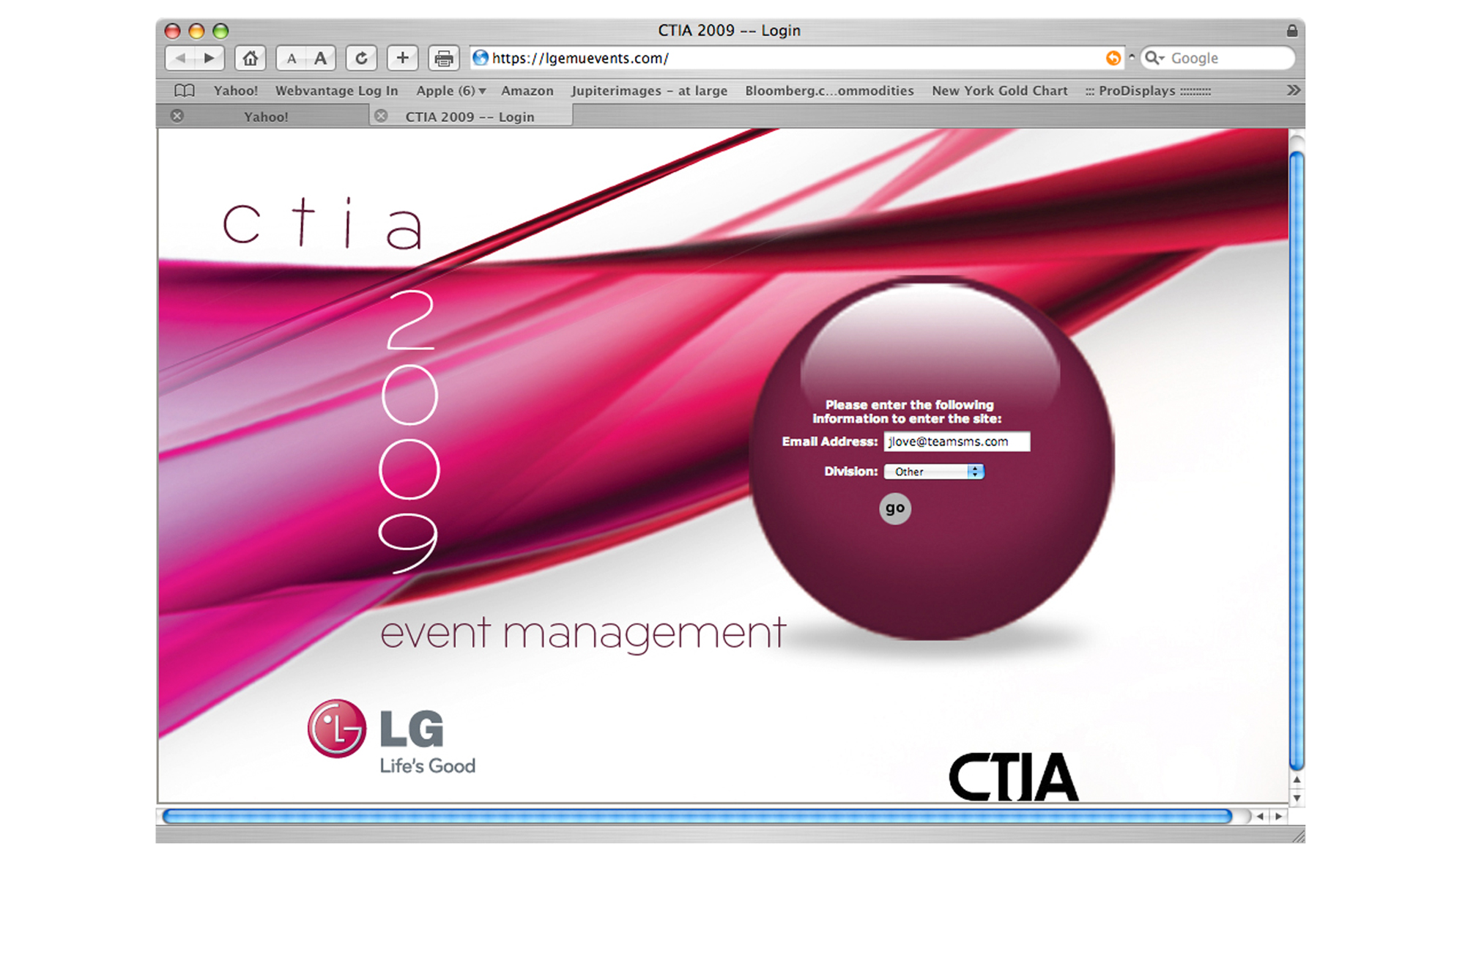Screen dimensions: 1465x975
Task: Open the Division dropdown showing Other
Action: [934, 472]
